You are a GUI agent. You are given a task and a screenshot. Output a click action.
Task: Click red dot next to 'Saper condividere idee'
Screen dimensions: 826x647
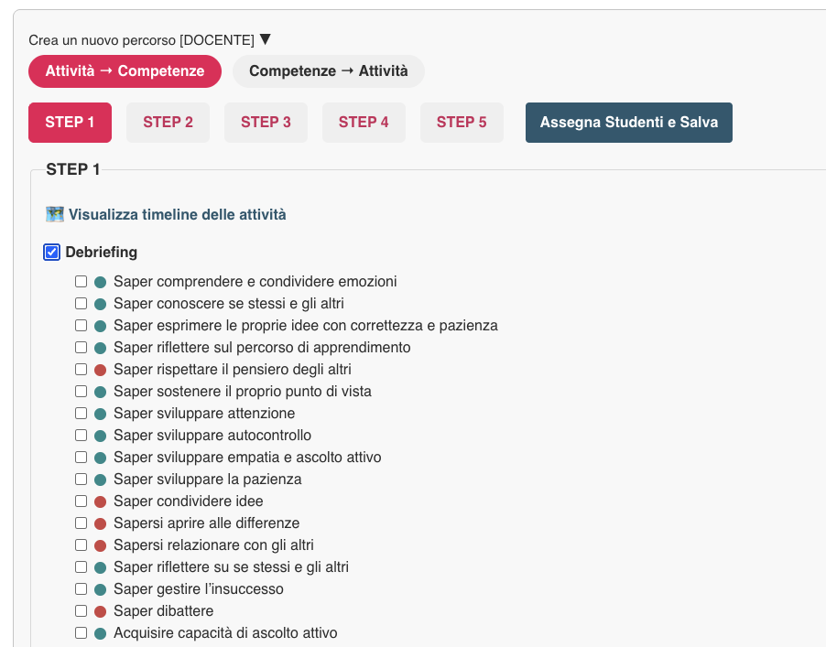(101, 501)
